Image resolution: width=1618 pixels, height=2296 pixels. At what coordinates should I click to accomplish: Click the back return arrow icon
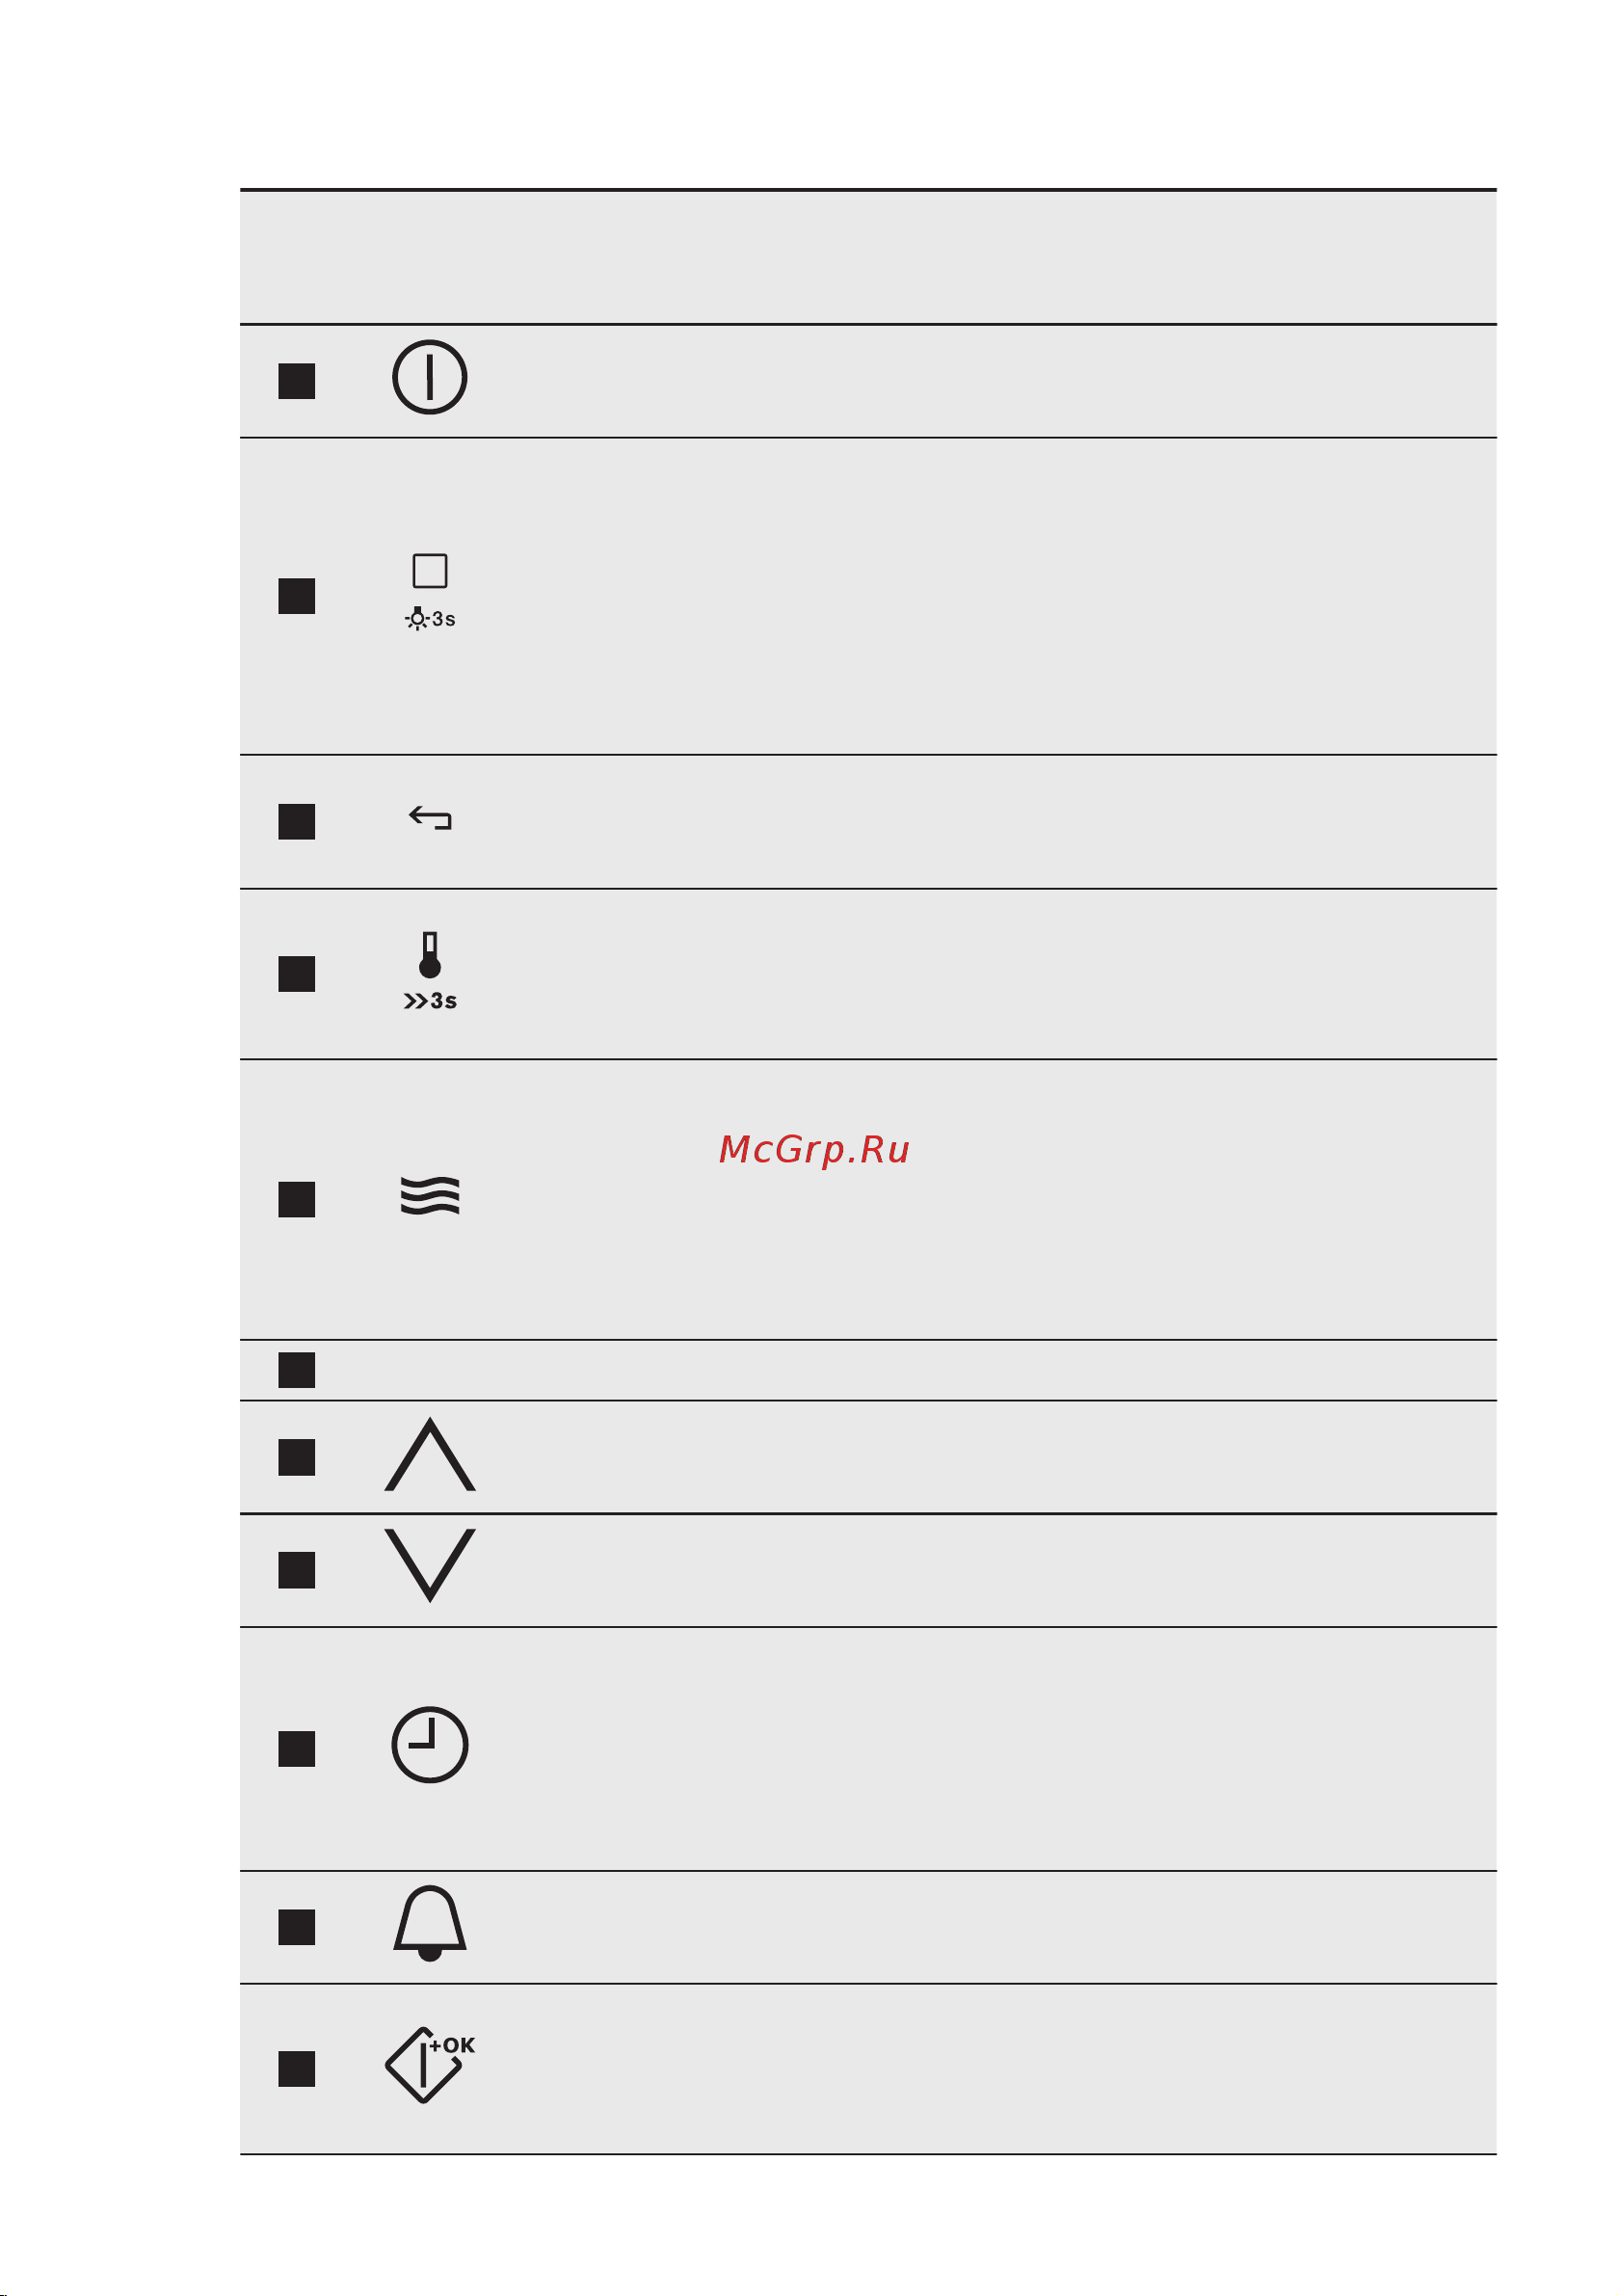tap(430, 819)
